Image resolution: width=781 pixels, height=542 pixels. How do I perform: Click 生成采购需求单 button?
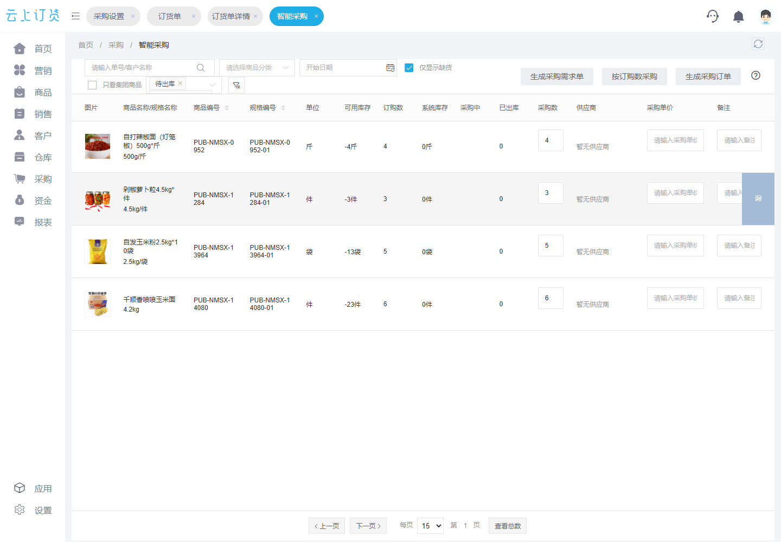557,76
